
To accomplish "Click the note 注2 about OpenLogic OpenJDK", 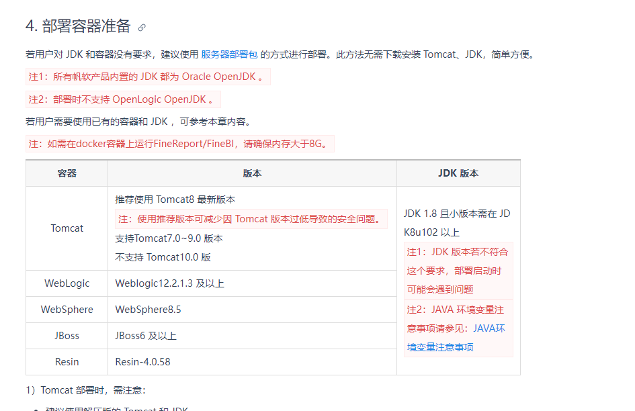I will (123, 99).
